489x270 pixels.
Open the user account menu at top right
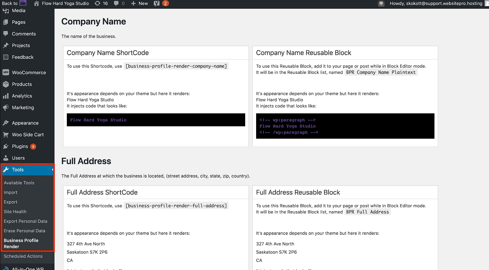[x=436, y=4]
